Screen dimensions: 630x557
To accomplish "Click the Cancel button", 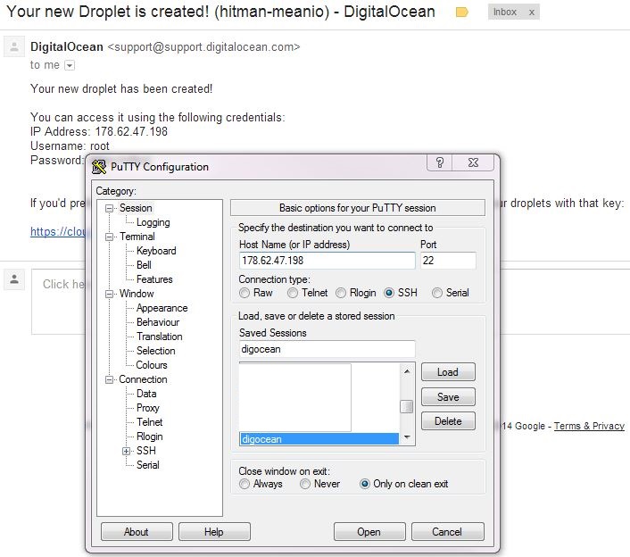I will 447,532.
